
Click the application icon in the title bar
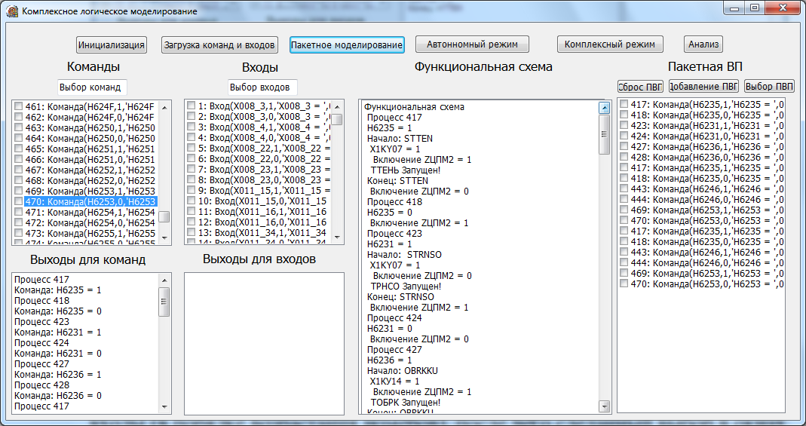click(11, 11)
